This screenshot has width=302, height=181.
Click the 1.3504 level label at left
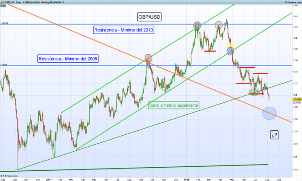pos(4,64)
